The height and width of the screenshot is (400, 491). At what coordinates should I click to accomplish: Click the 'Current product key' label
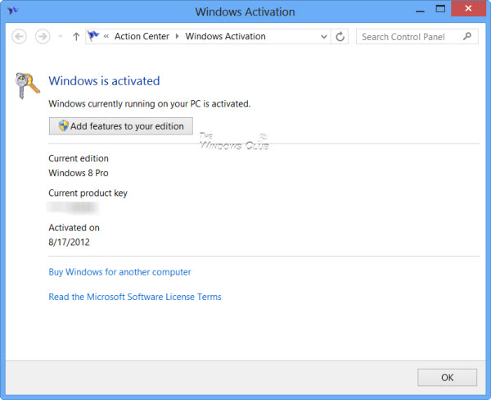pos(88,193)
